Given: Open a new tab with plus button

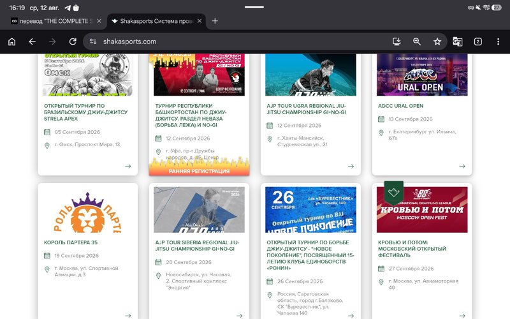Looking at the screenshot, I should [215, 21].
